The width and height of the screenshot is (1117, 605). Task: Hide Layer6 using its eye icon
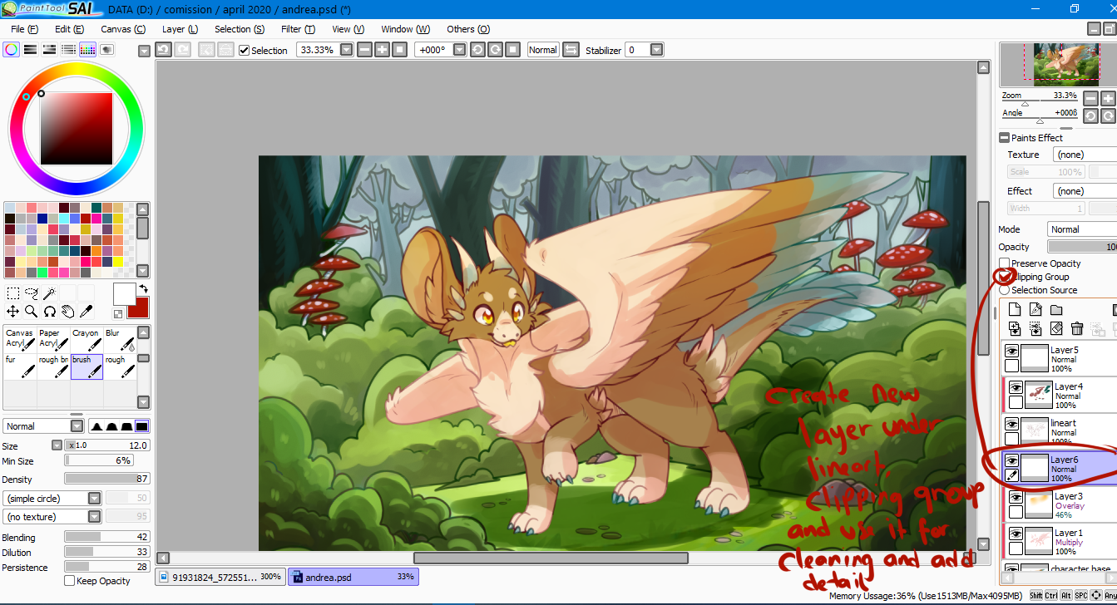point(1012,460)
